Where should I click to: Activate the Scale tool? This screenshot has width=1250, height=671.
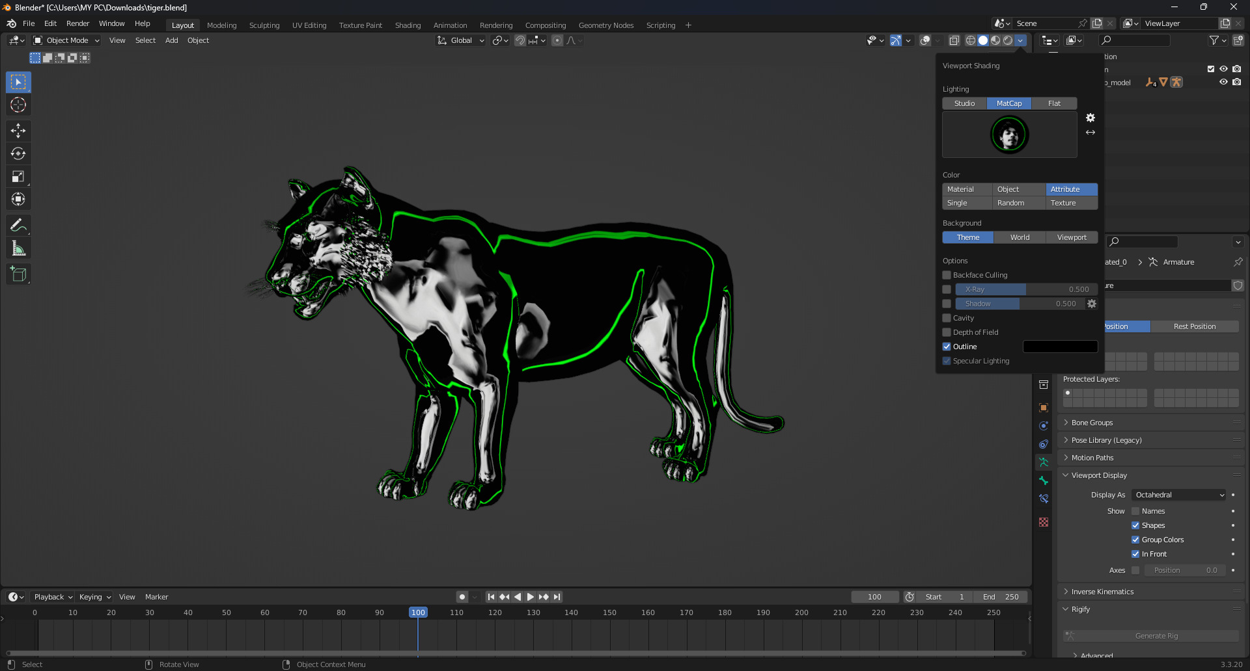[x=18, y=176]
